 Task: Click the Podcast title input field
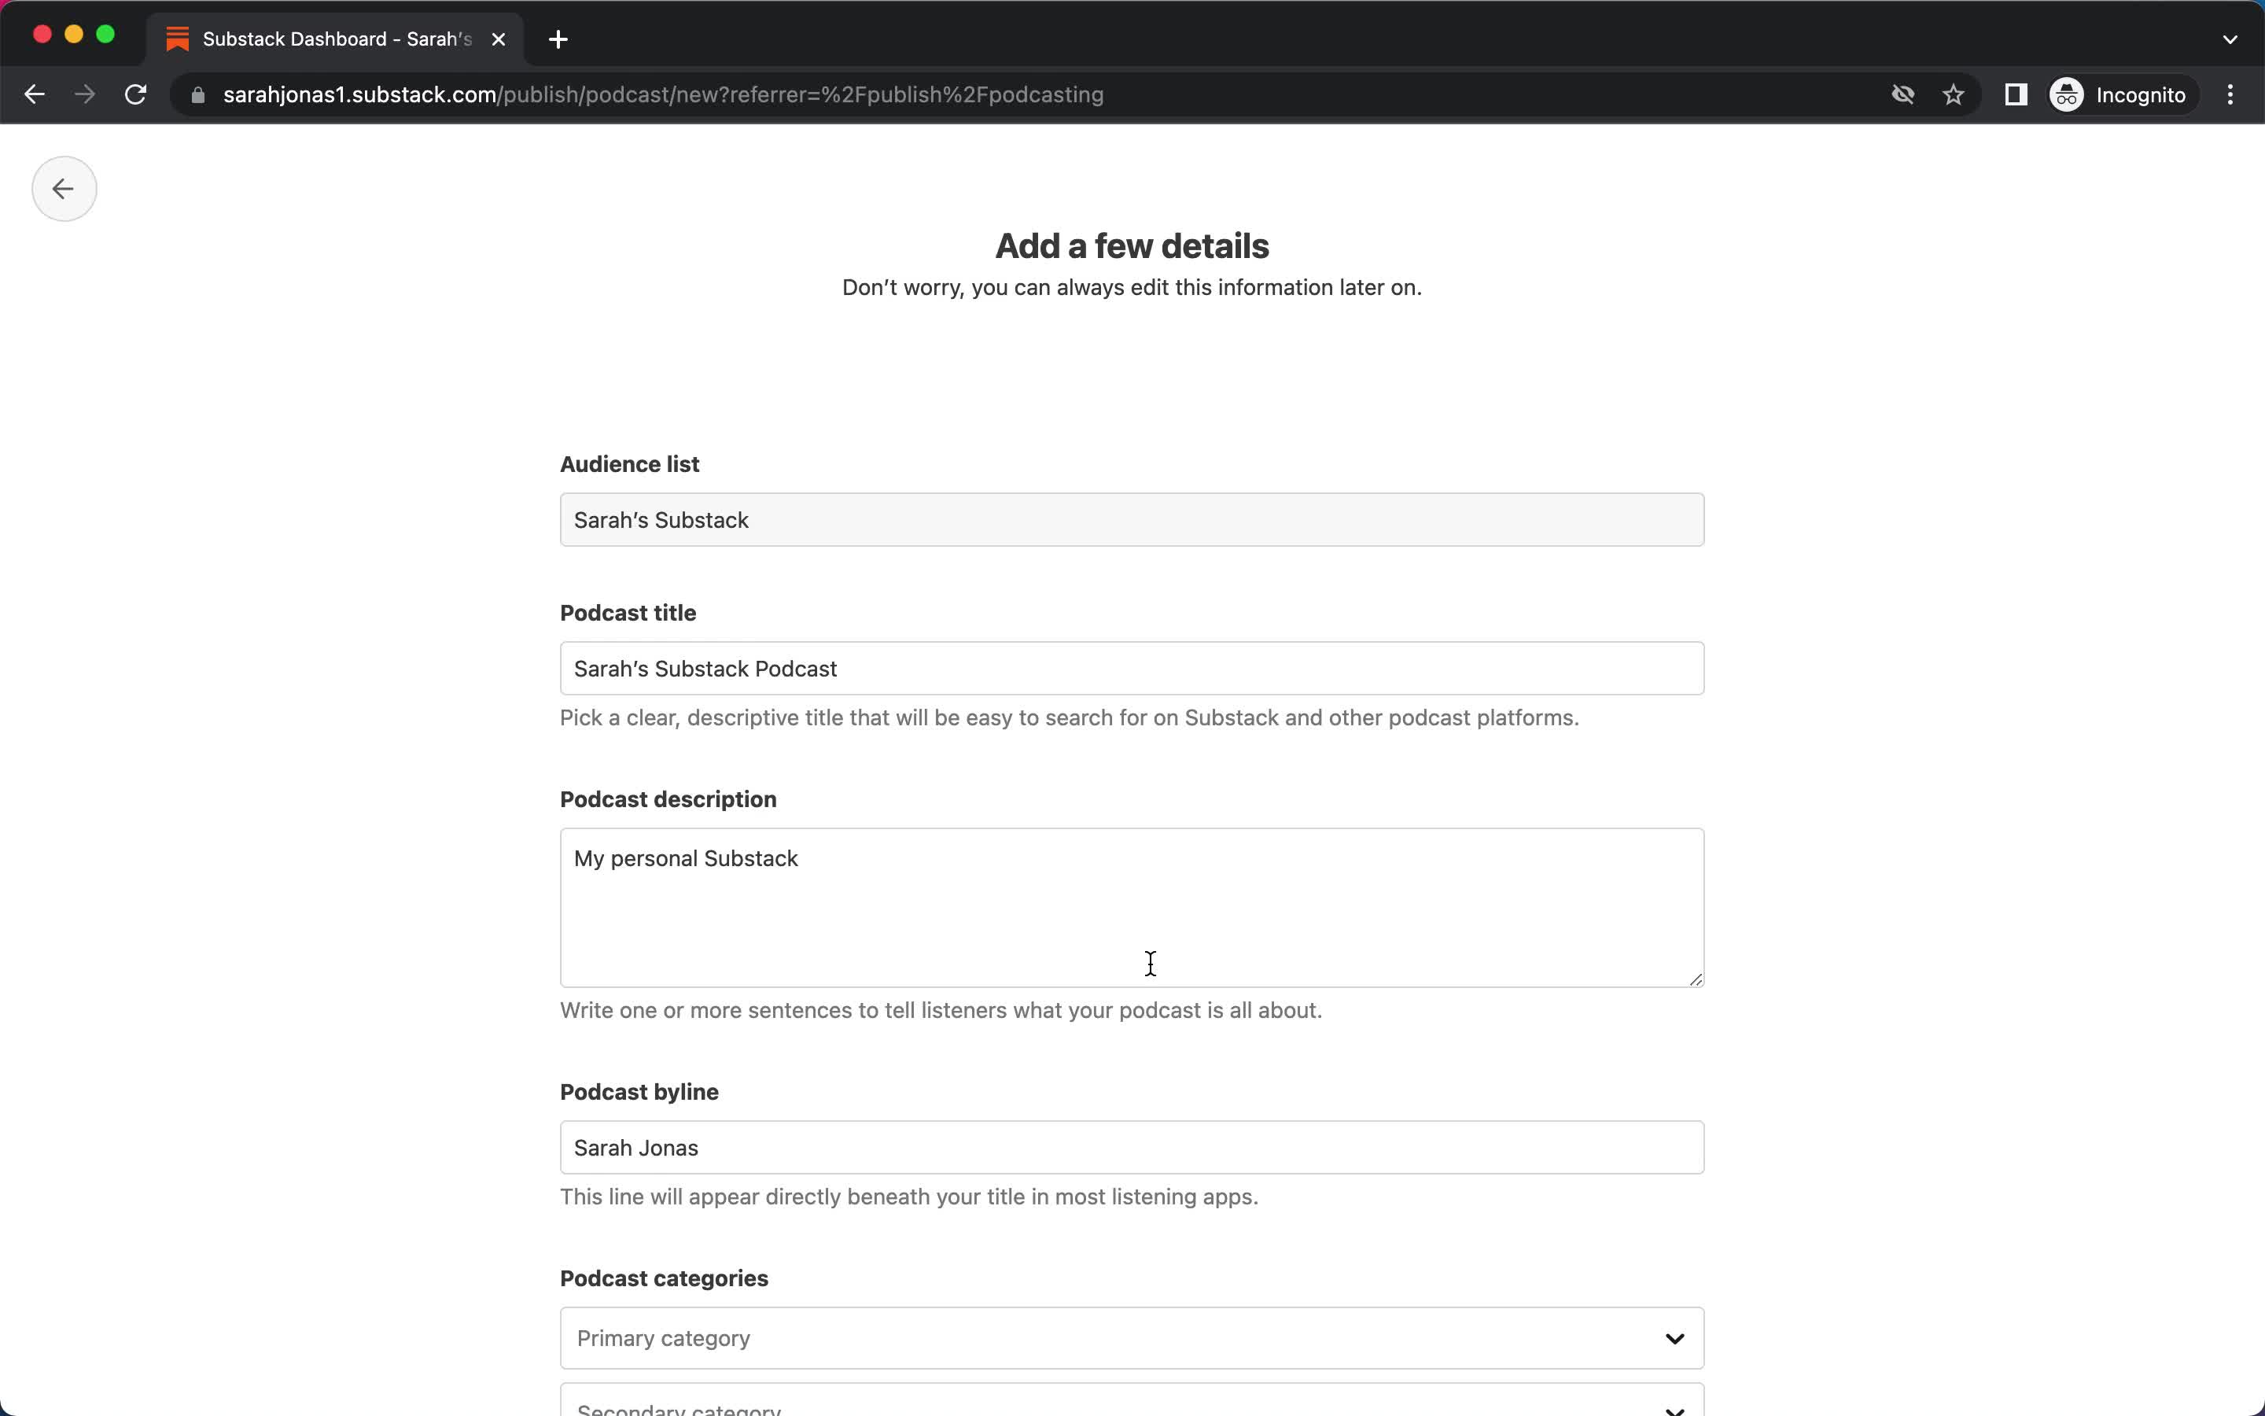[1132, 669]
